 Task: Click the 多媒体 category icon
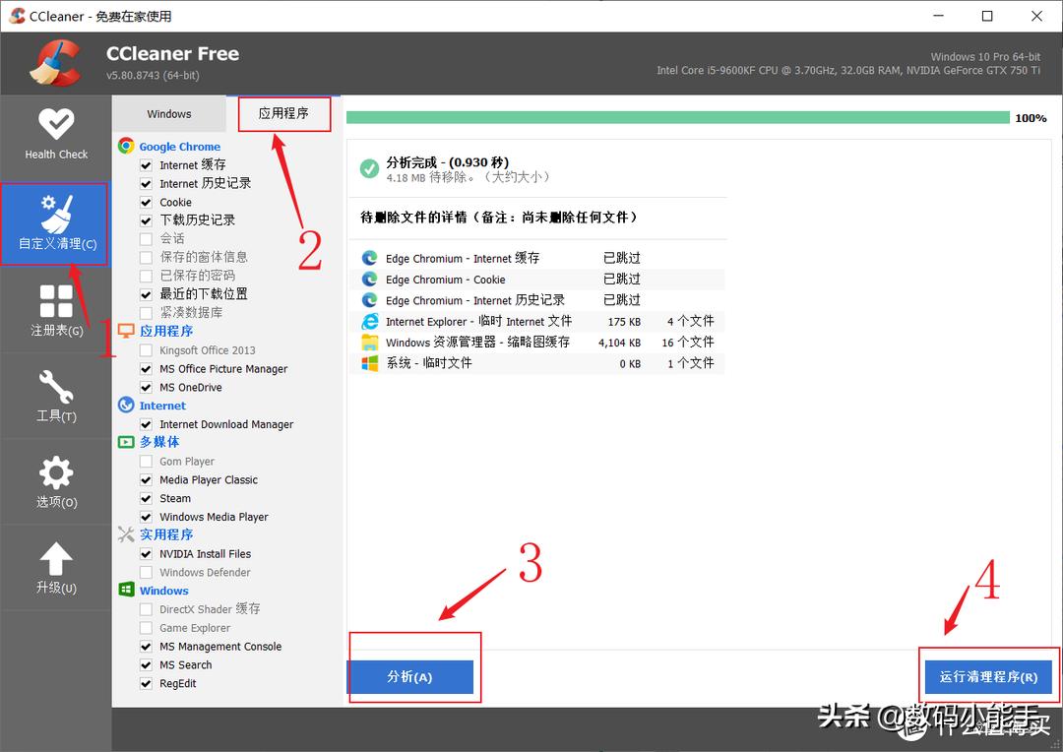[125, 442]
